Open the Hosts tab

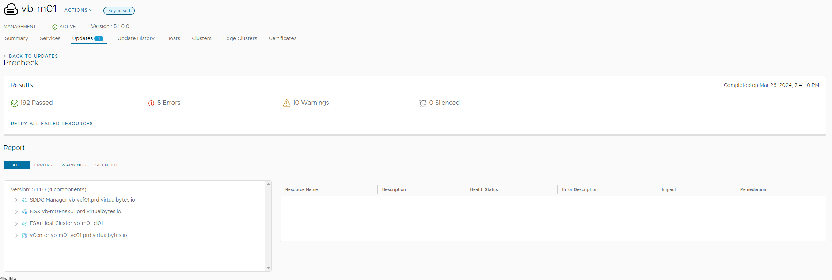pos(173,38)
